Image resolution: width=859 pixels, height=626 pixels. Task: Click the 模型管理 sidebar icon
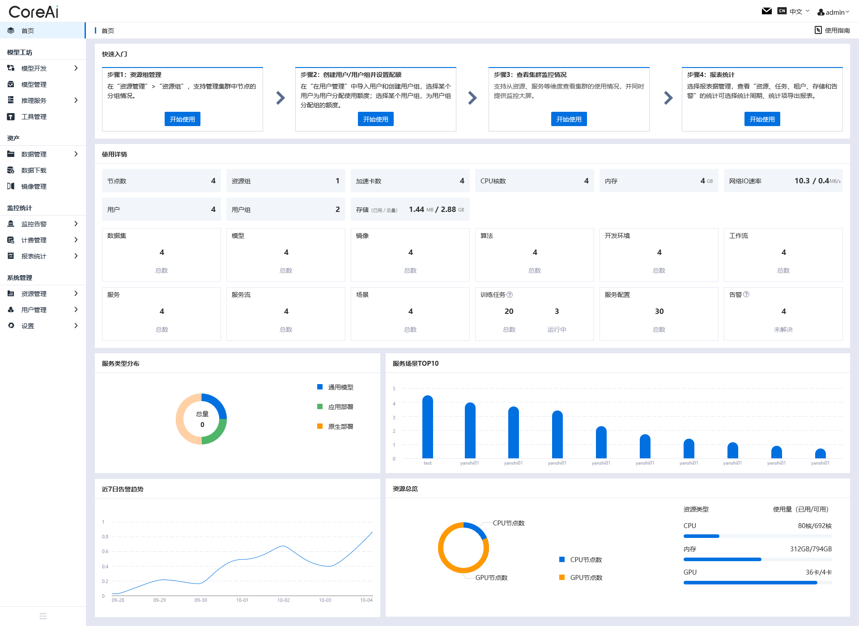pos(11,84)
